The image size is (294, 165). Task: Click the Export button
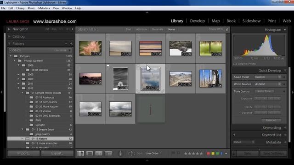[x=57, y=154]
